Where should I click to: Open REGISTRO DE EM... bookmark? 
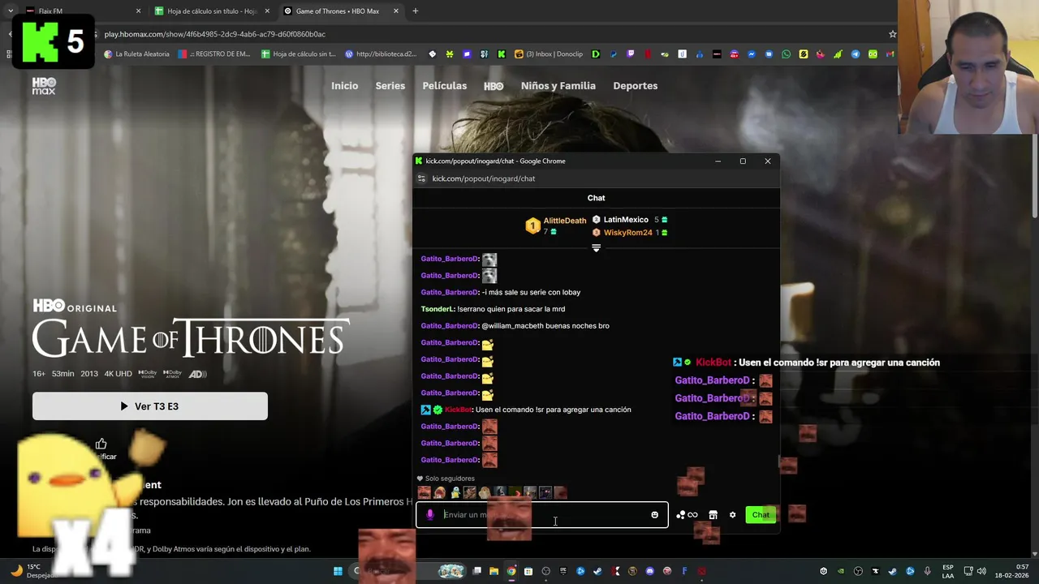[214, 54]
